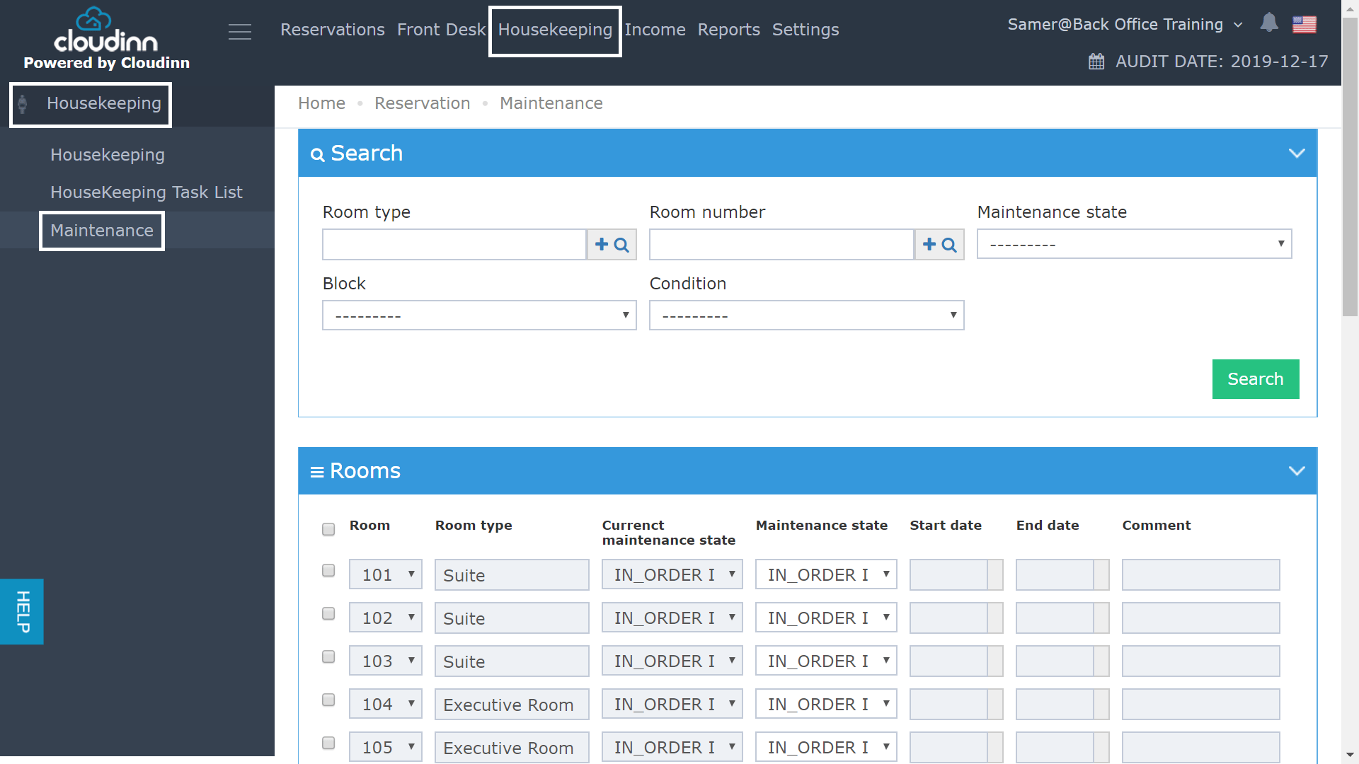The image size is (1359, 764).
Task: Open the Income menu
Action: tap(655, 30)
